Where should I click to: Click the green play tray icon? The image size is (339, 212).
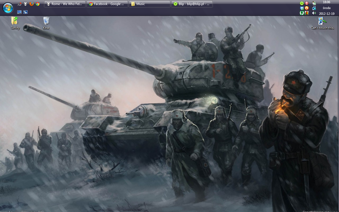tap(302, 3)
